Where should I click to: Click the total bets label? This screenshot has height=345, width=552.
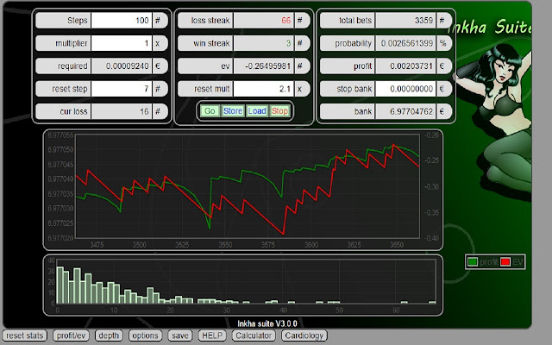[355, 21]
